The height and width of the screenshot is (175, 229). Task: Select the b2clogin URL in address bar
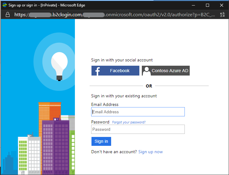(x=117, y=15)
